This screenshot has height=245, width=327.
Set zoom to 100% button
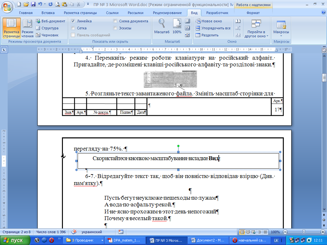coord(177,26)
